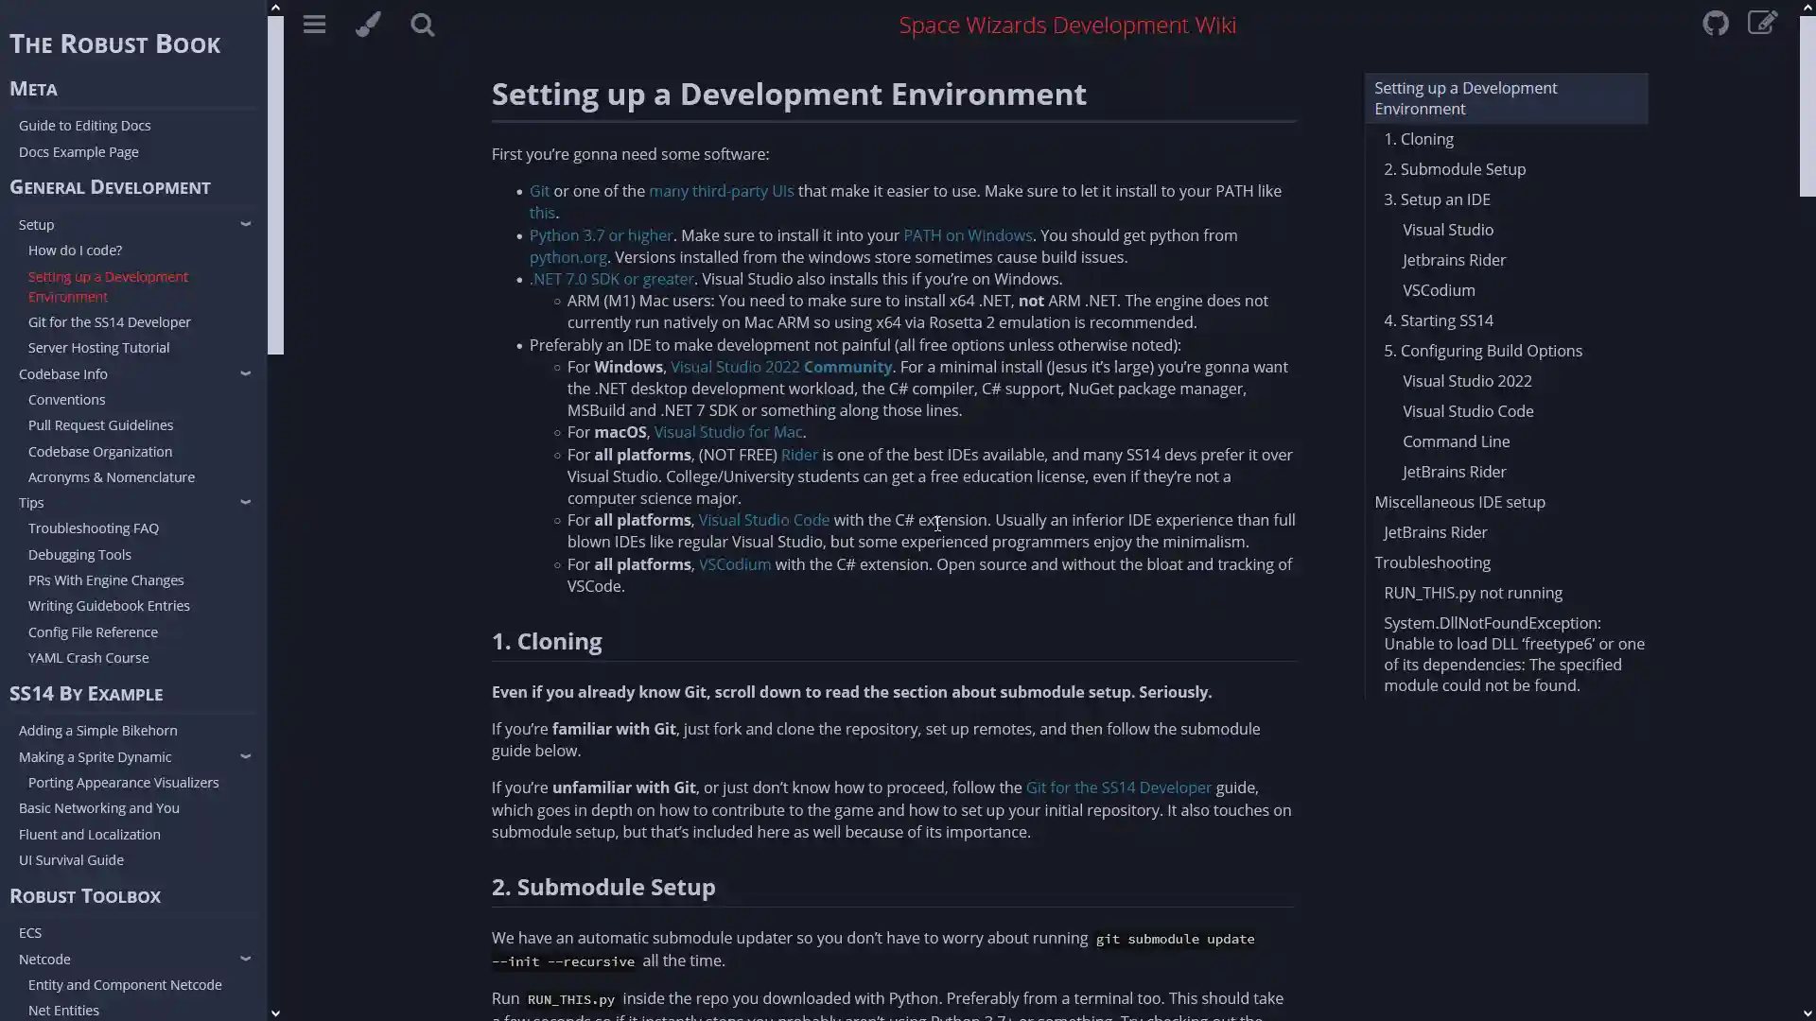Click the edit page icon
This screenshot has width=1816, height=1021.
(1762, 24)
